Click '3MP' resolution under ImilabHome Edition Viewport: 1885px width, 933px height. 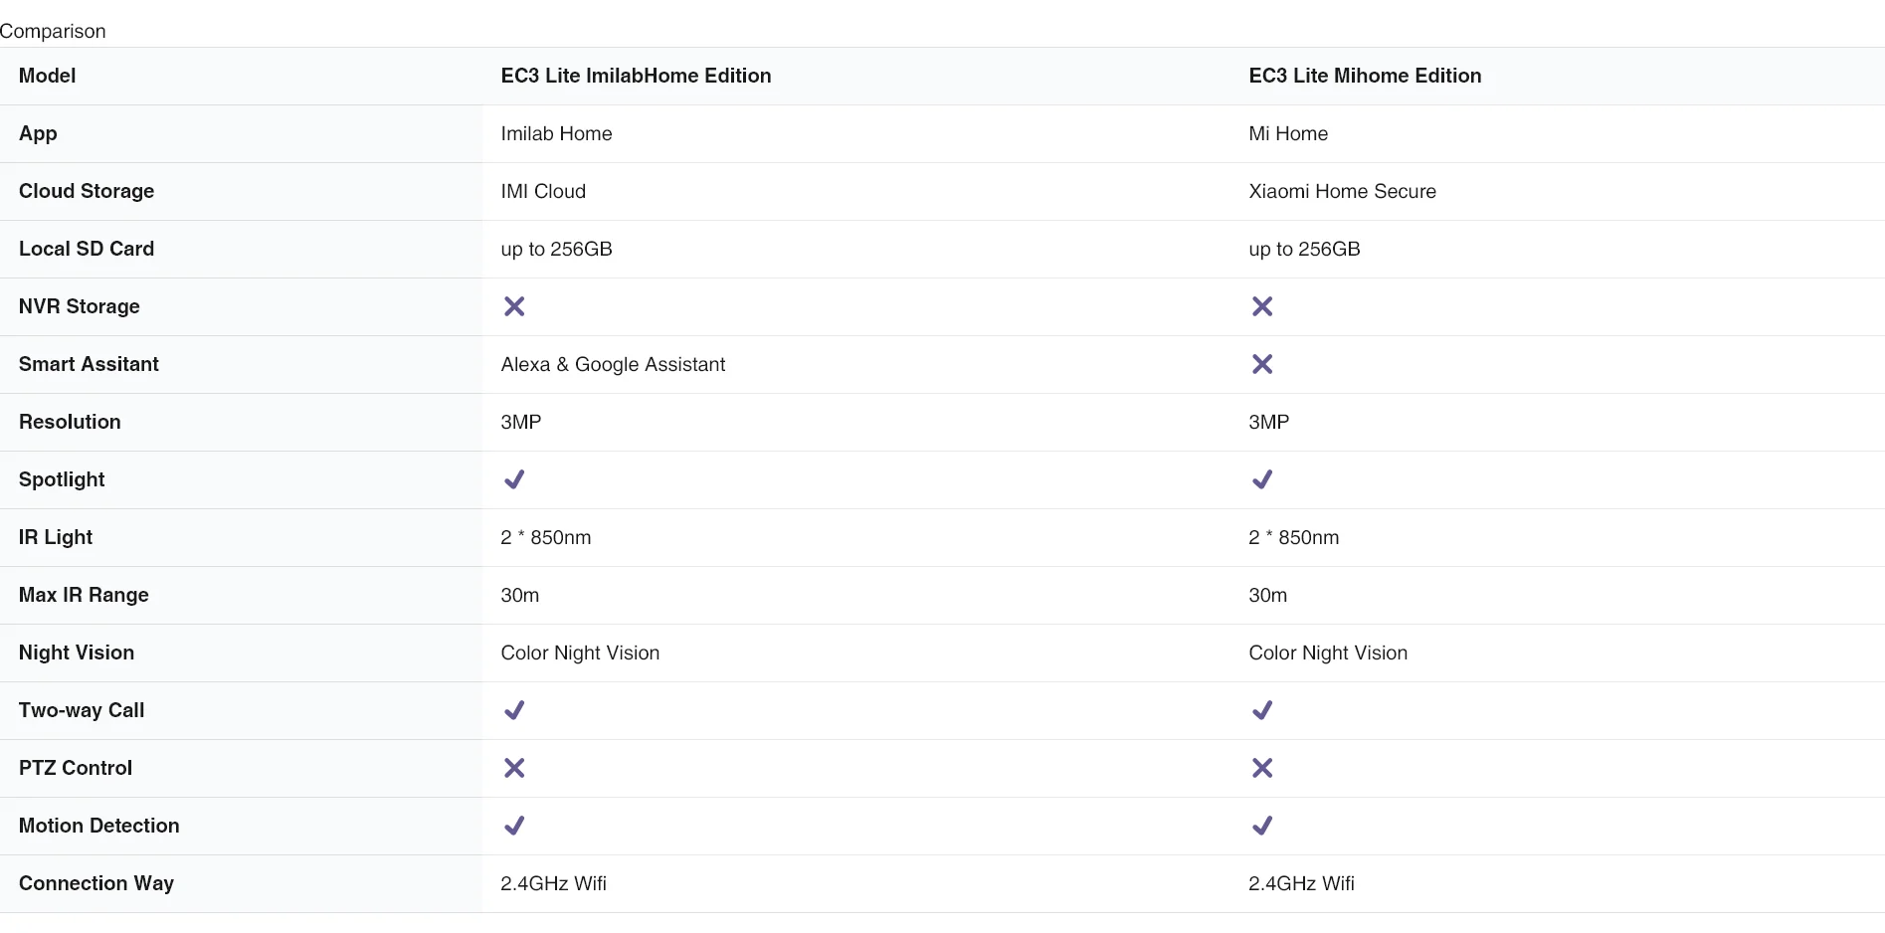[521, 422]
